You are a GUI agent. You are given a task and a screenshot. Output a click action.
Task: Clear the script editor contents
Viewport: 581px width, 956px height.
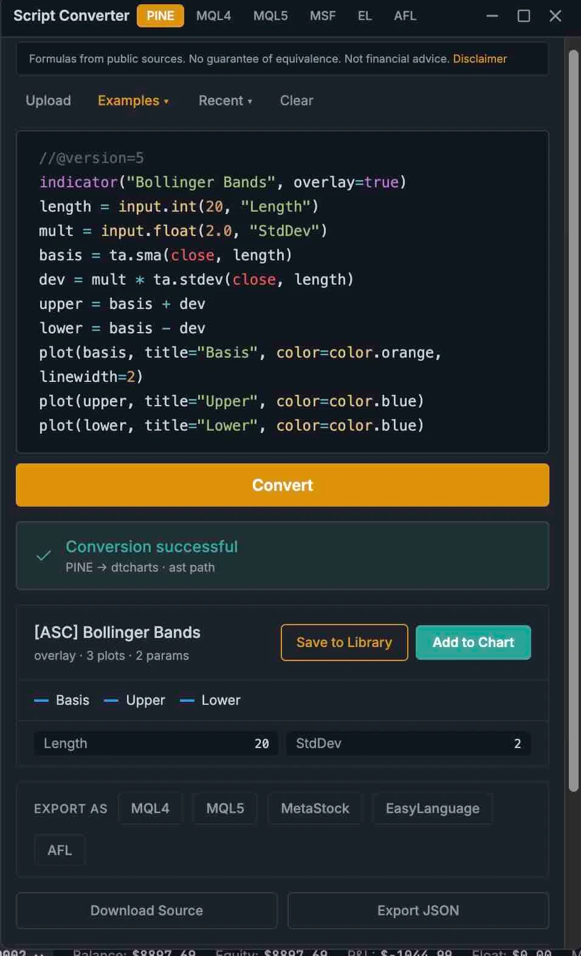point(297,100)
